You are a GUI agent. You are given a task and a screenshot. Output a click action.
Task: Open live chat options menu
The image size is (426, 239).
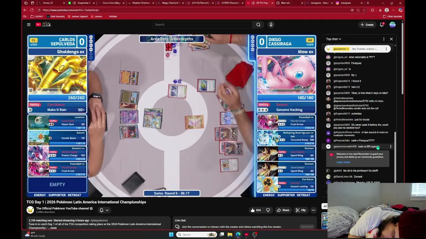(x=384, y=39)
